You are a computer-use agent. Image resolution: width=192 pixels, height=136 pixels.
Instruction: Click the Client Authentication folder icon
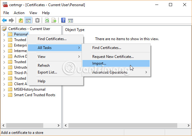(x=10, y=84)
